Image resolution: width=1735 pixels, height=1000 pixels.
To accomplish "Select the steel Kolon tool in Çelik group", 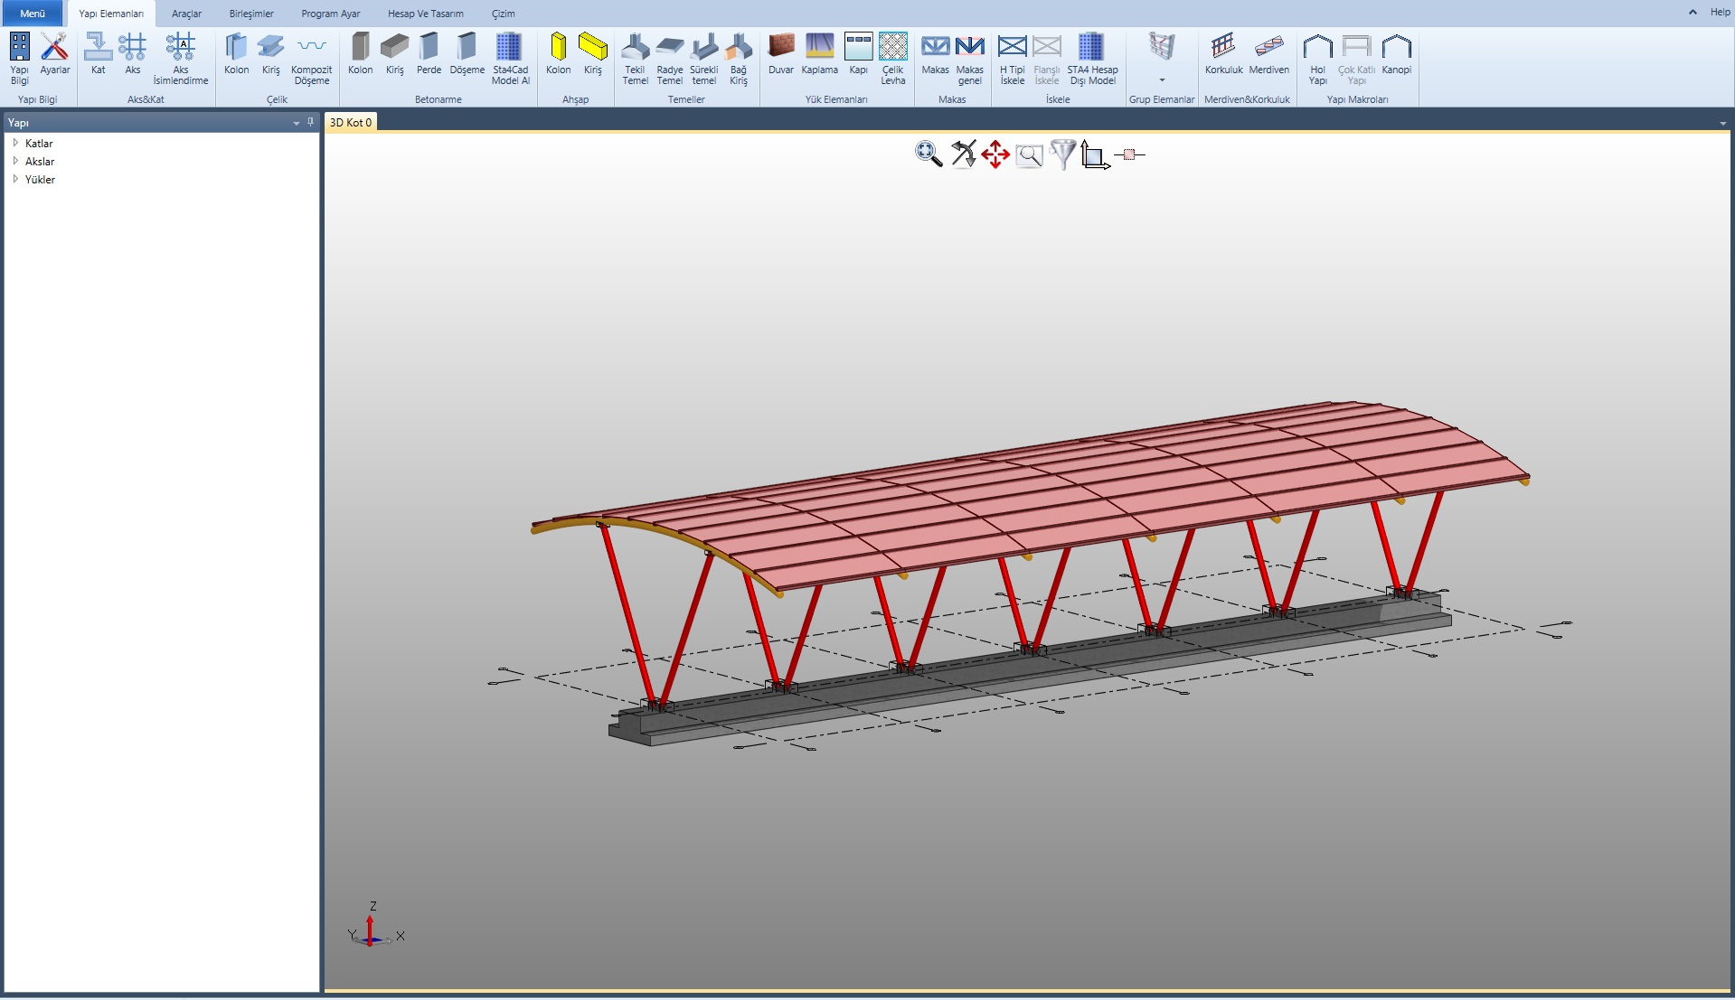I will [236, 54].
